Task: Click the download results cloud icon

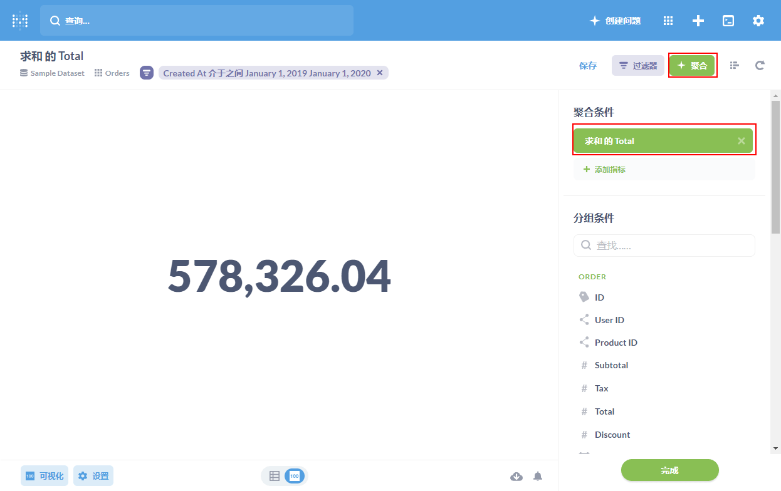Action: tap(516, 477)
